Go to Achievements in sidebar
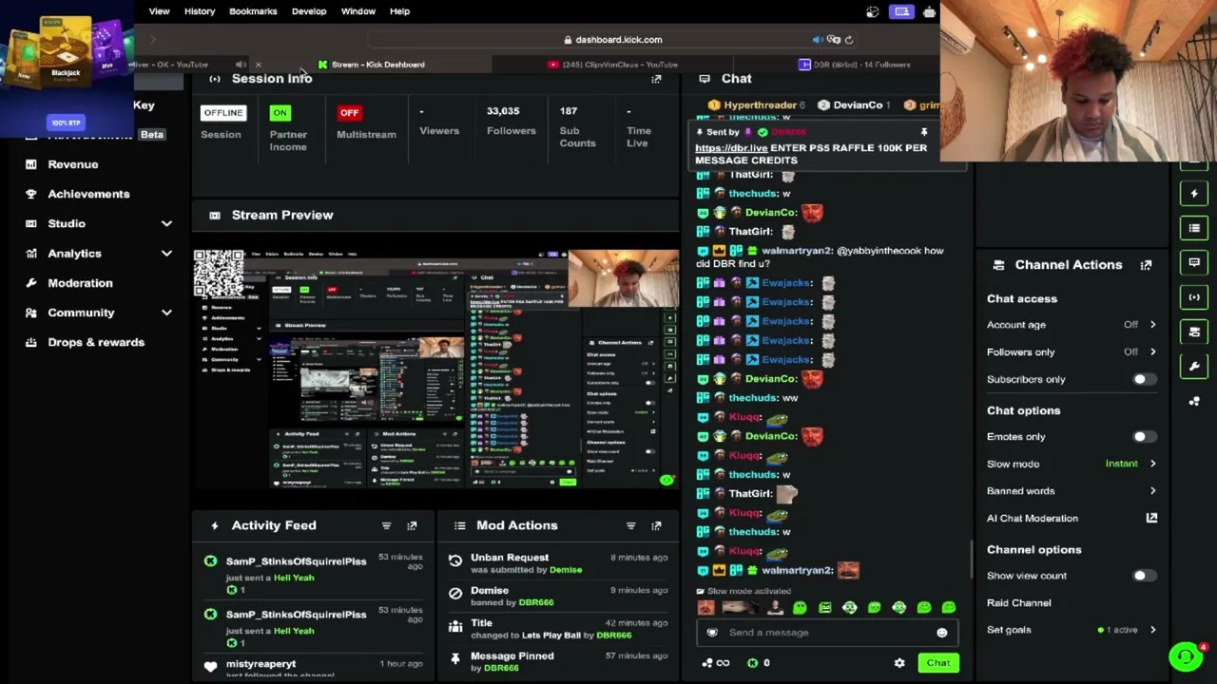The width and height of the screenshot is (1217, 684). [88, 194]
